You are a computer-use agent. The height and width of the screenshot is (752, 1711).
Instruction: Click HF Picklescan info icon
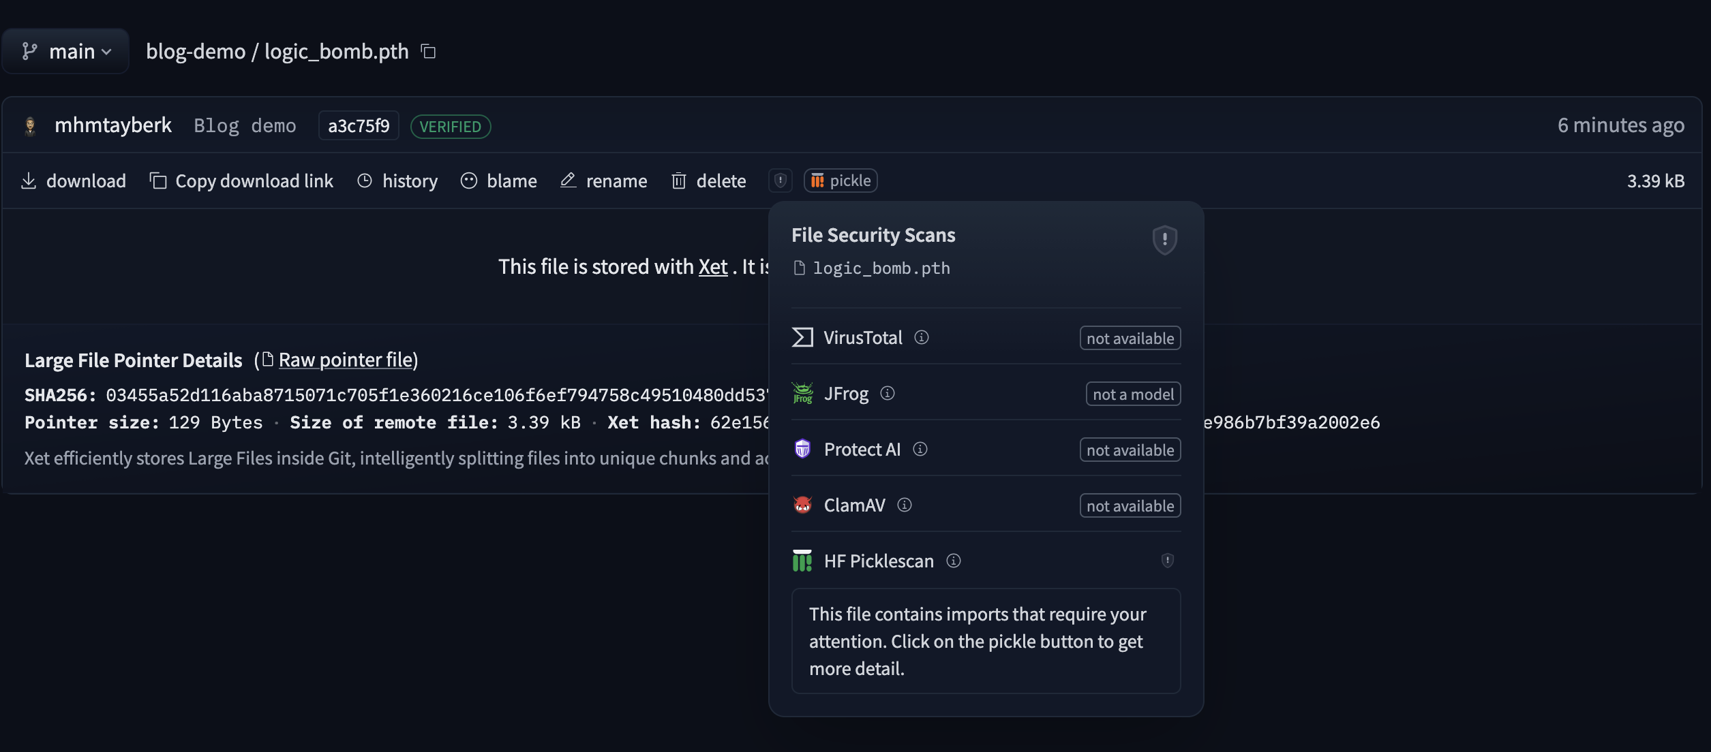tap(954, 561)
